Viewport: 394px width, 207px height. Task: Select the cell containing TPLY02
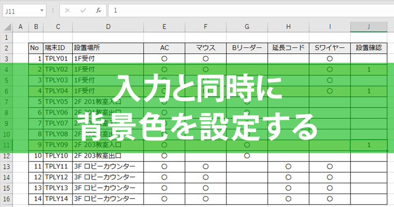click(x=58, y=69)
